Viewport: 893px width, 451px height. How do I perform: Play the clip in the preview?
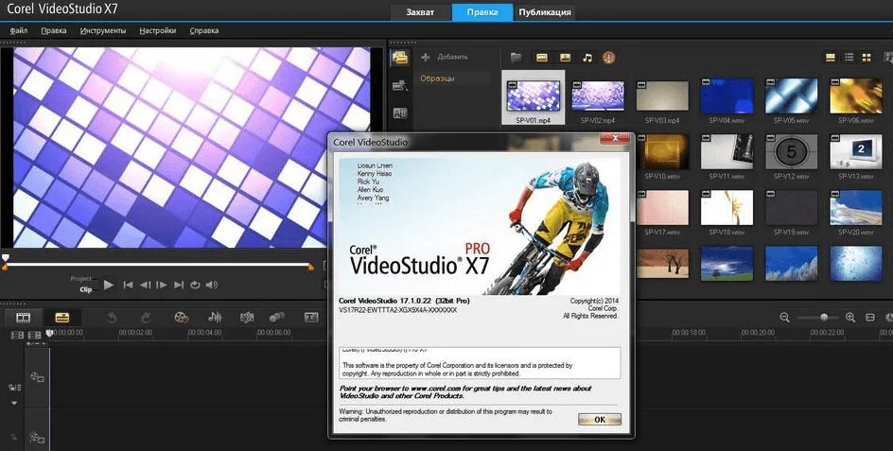click(109, 285)
